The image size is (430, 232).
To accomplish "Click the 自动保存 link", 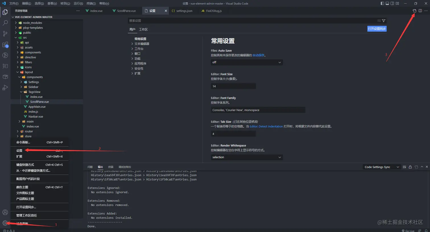I will (x=258, y=55).
